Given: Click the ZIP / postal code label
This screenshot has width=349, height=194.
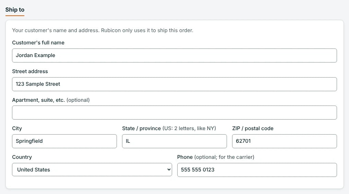Looking at the screenshot, I should point(253,128).
